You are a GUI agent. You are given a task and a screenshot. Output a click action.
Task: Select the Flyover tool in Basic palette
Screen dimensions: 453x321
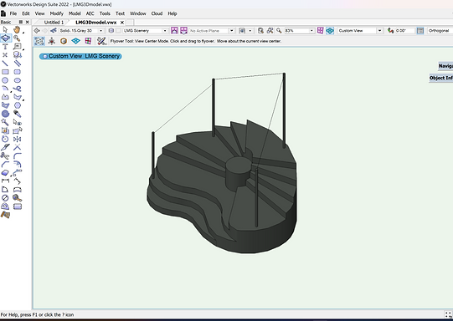[5, 38]
